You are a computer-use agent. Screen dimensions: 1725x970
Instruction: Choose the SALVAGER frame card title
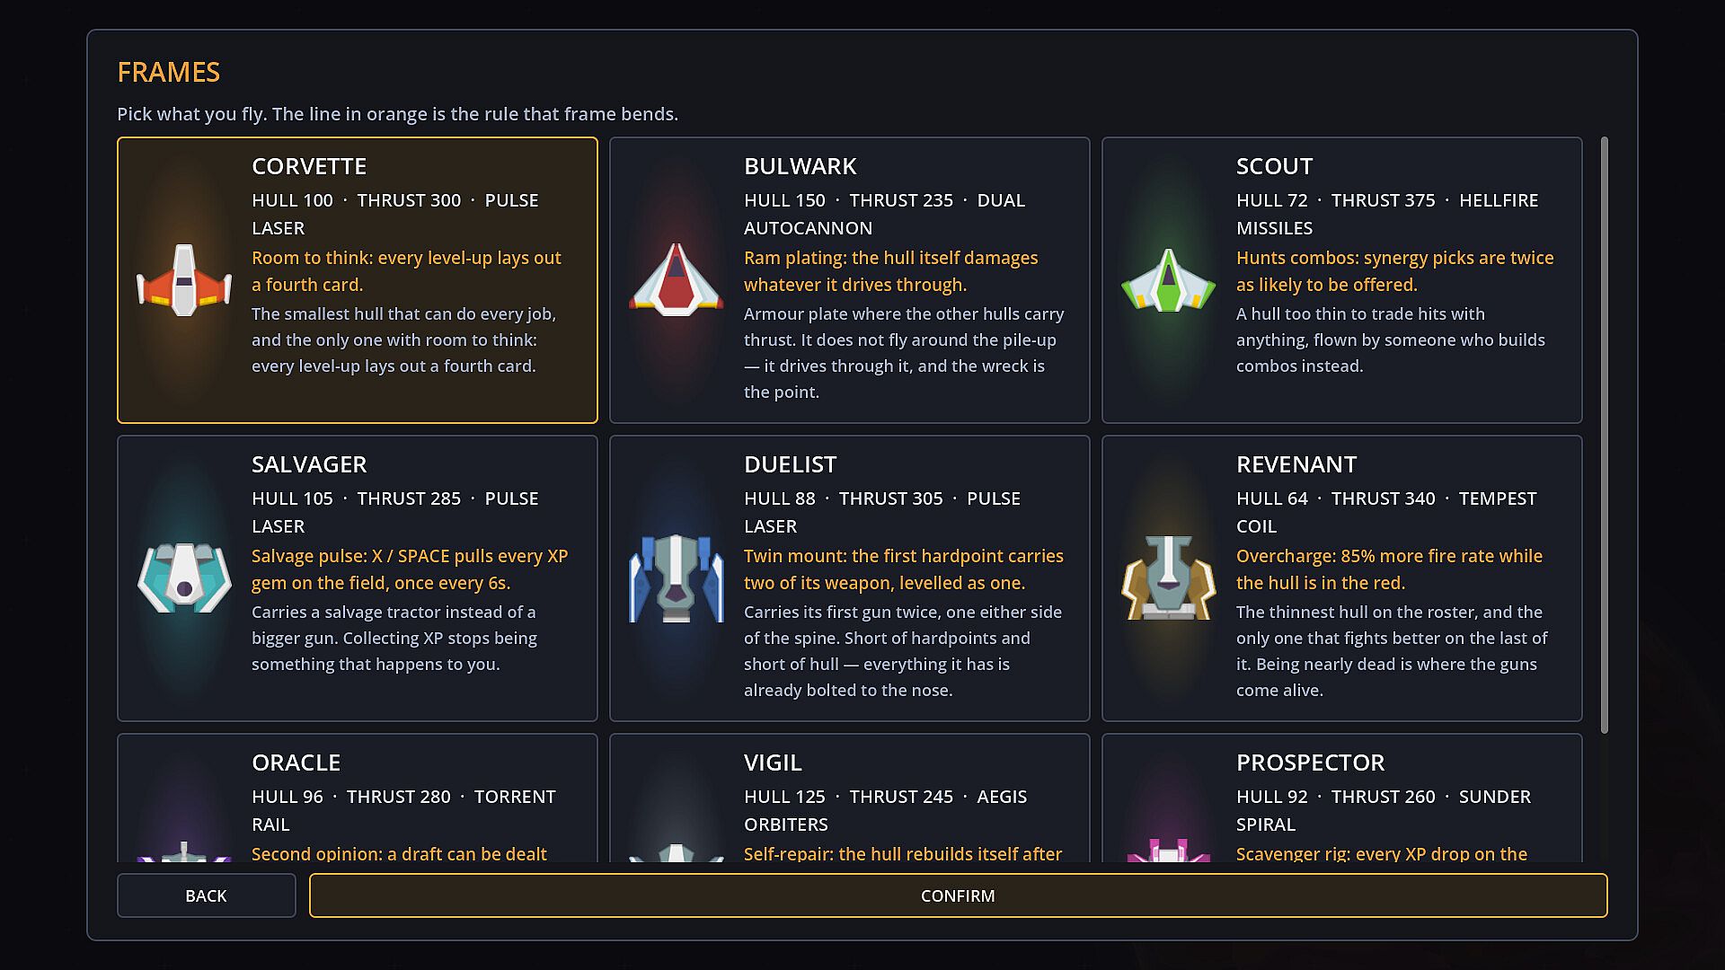[309, 464]
